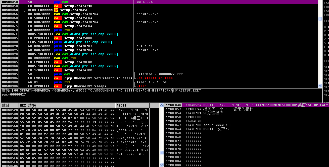329x167 pixels.
Task: Select push eax row at 004083B5
Action: [x=159, y=74]
